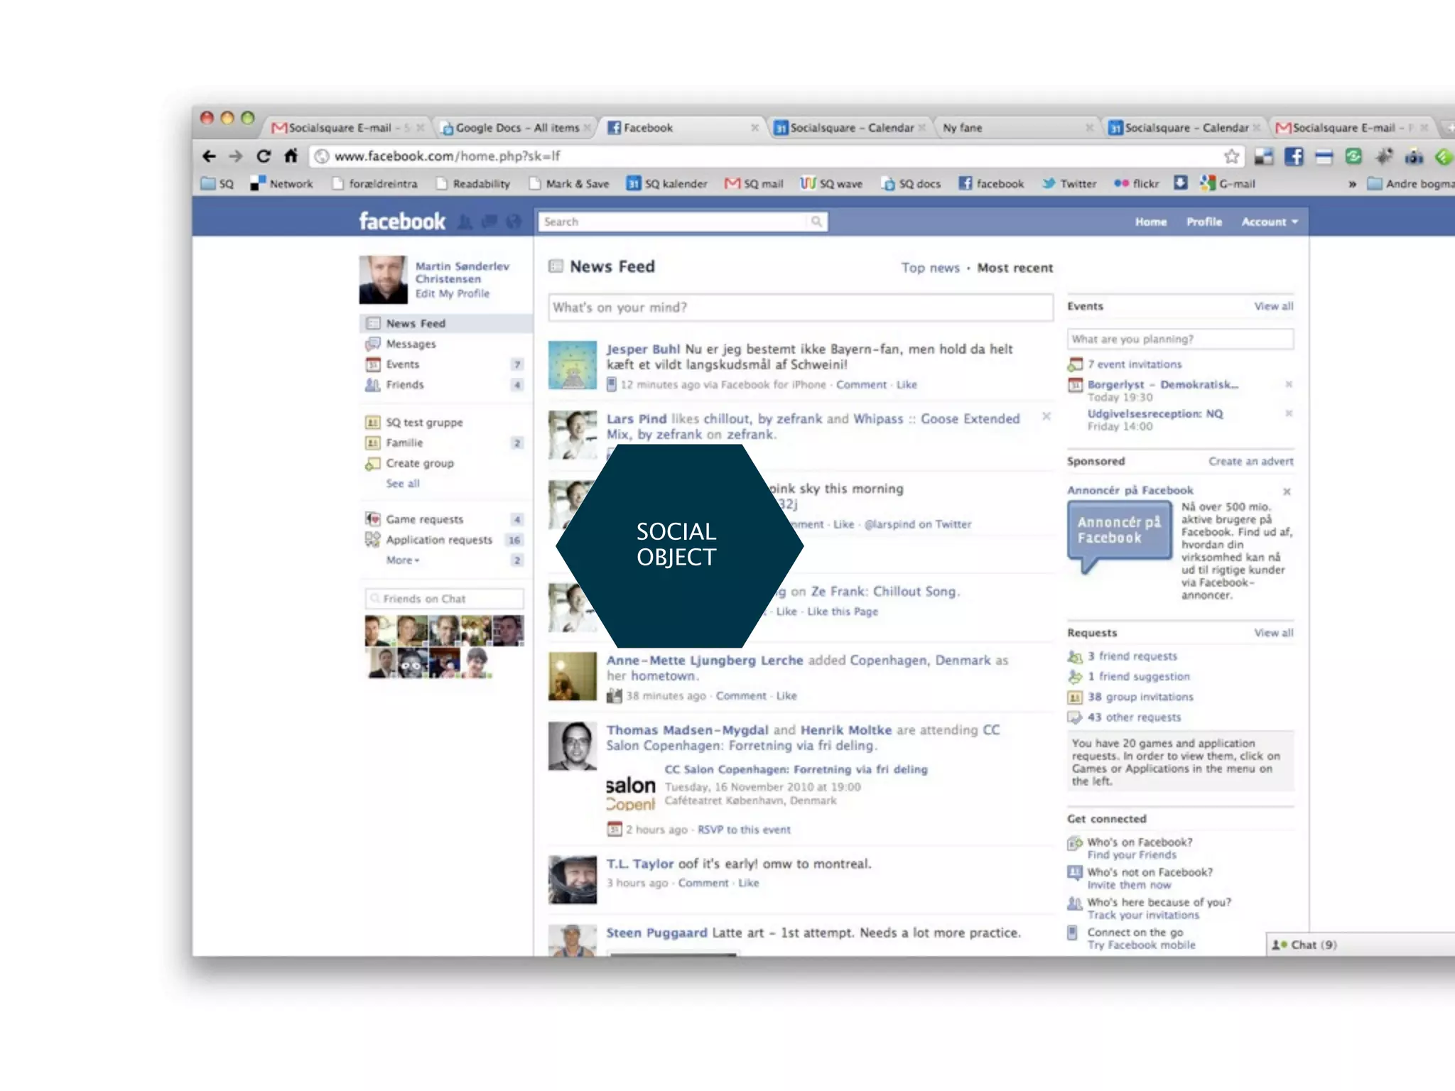1455x1091 pixels.
Task: Switch feed to Top news
Action: (930, 268)
